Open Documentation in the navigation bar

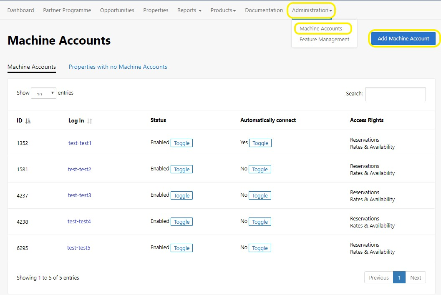[x=264, y=10]
